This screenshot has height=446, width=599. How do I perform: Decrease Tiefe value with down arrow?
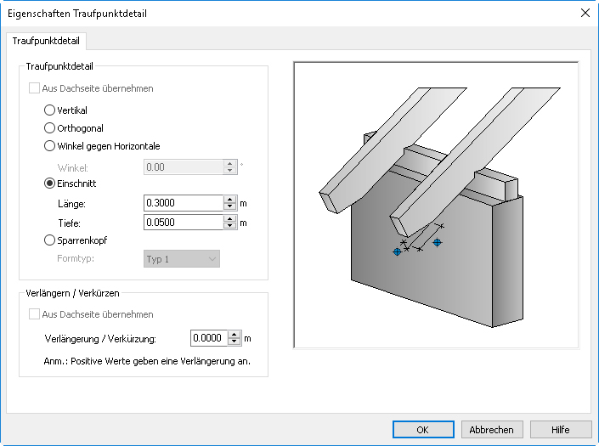click(230, 227)
